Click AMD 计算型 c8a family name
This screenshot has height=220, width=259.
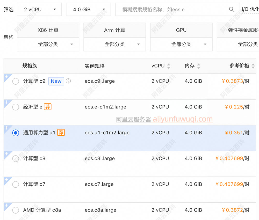42,210
